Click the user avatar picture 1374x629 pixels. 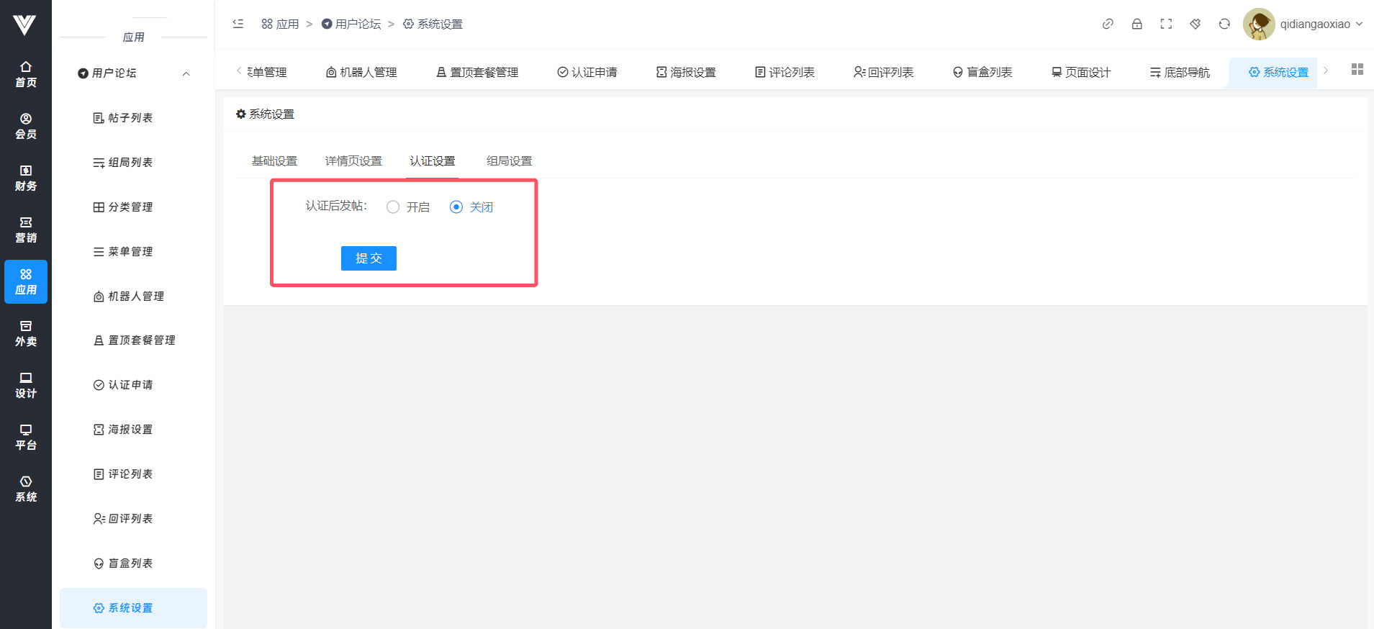tap(1258, 24)
